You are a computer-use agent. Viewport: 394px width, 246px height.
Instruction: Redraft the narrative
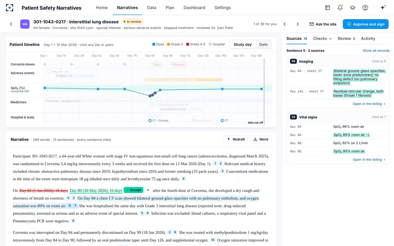click(236, 139)
